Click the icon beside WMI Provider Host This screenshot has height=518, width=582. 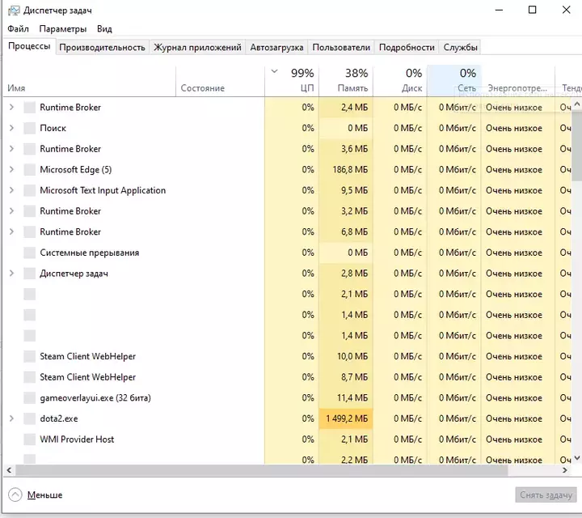[x=29, y=439]
